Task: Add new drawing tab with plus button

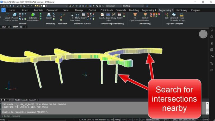Action: point(25,27)
